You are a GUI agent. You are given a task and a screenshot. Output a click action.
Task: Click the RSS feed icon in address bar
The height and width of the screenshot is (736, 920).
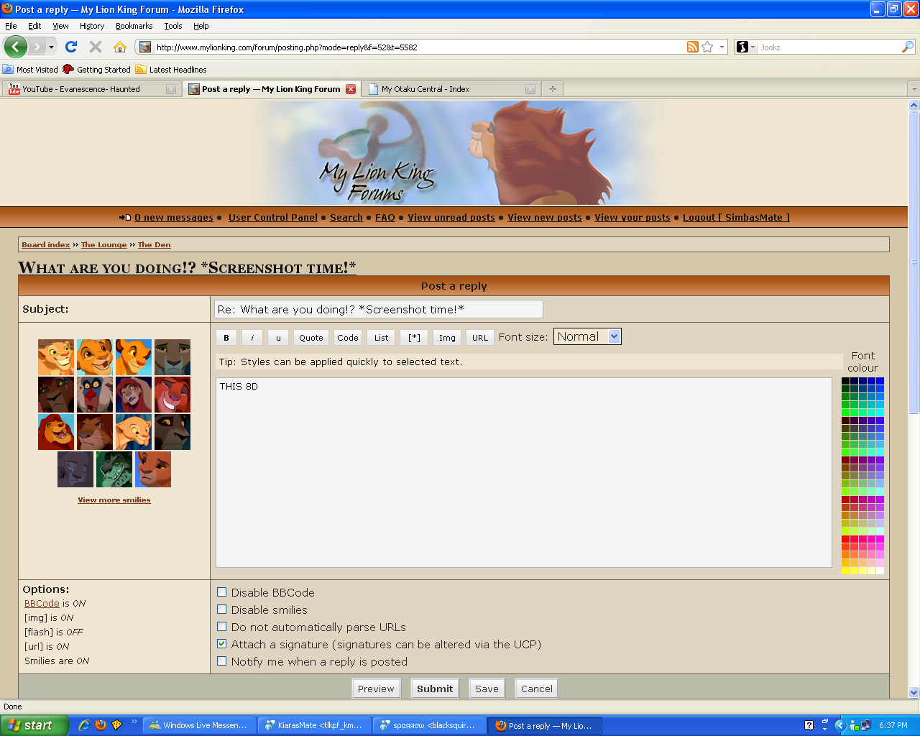pos(692,47)
